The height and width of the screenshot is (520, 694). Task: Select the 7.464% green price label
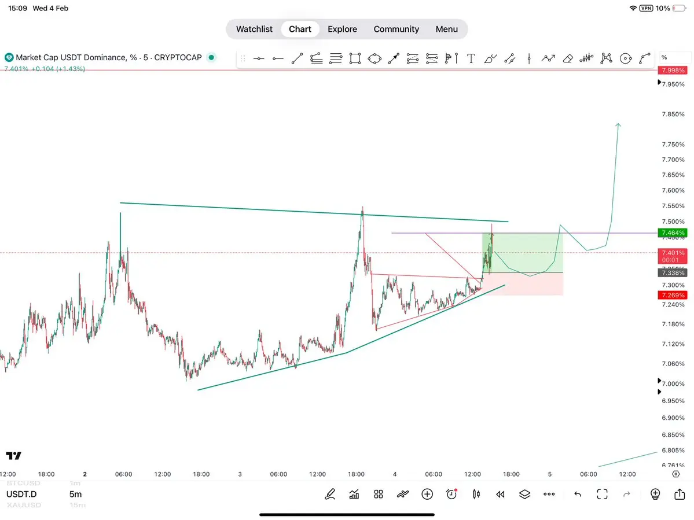[x=673, y=233]
